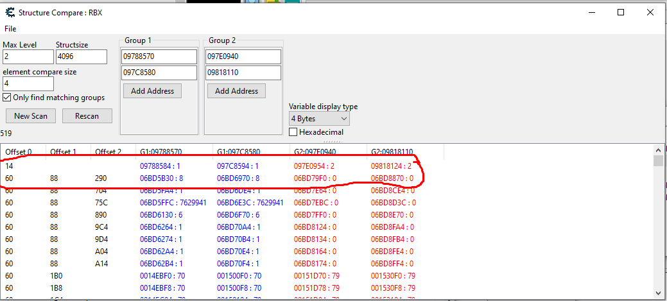Select Group 1 address 097C8580 field

coord(159,73)
